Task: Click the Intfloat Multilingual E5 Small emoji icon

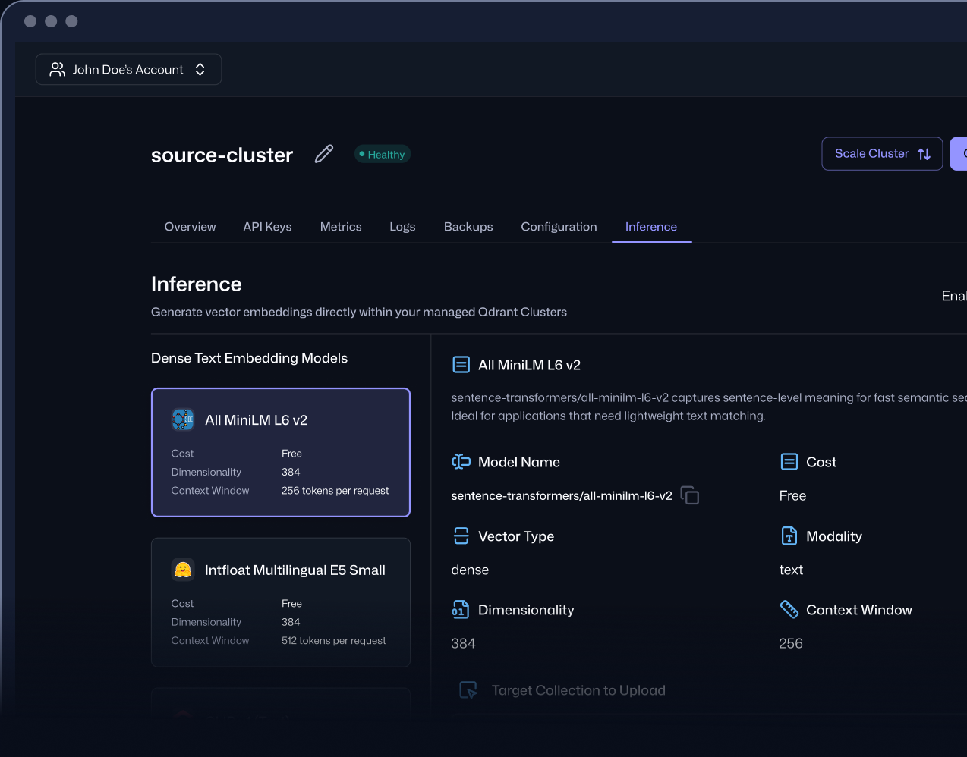Action: [183, 570]
